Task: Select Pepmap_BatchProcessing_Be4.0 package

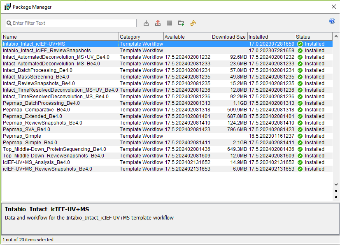Action: 167,103
